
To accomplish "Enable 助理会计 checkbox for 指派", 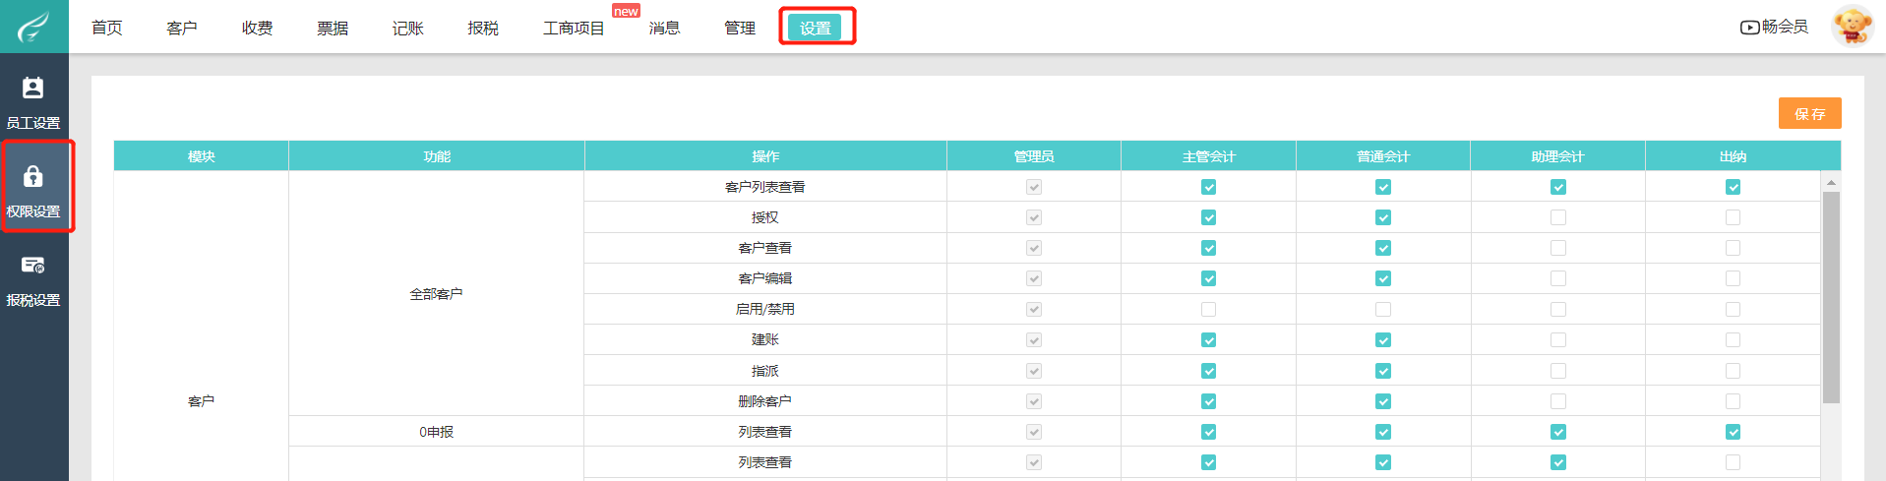I will [1558, 371].
